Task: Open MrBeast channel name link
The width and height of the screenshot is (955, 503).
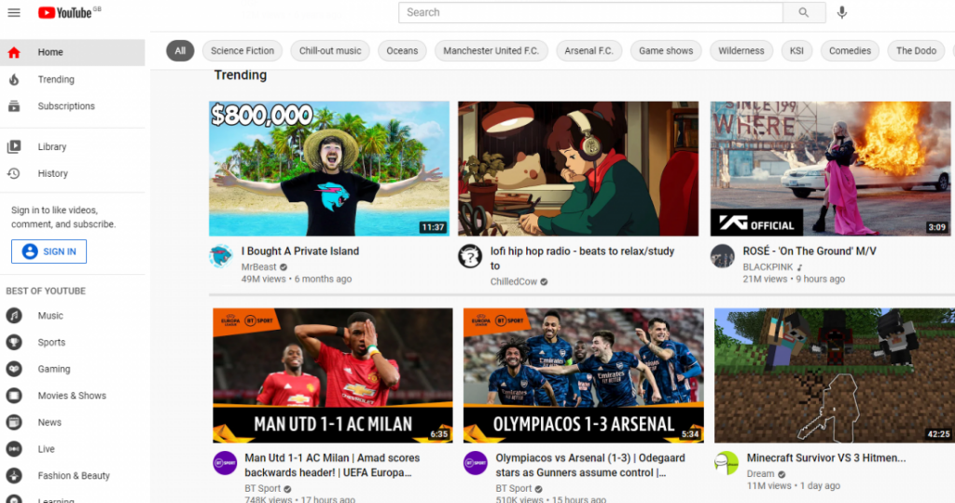Action: pyautogui.click(x=259, y=267)
